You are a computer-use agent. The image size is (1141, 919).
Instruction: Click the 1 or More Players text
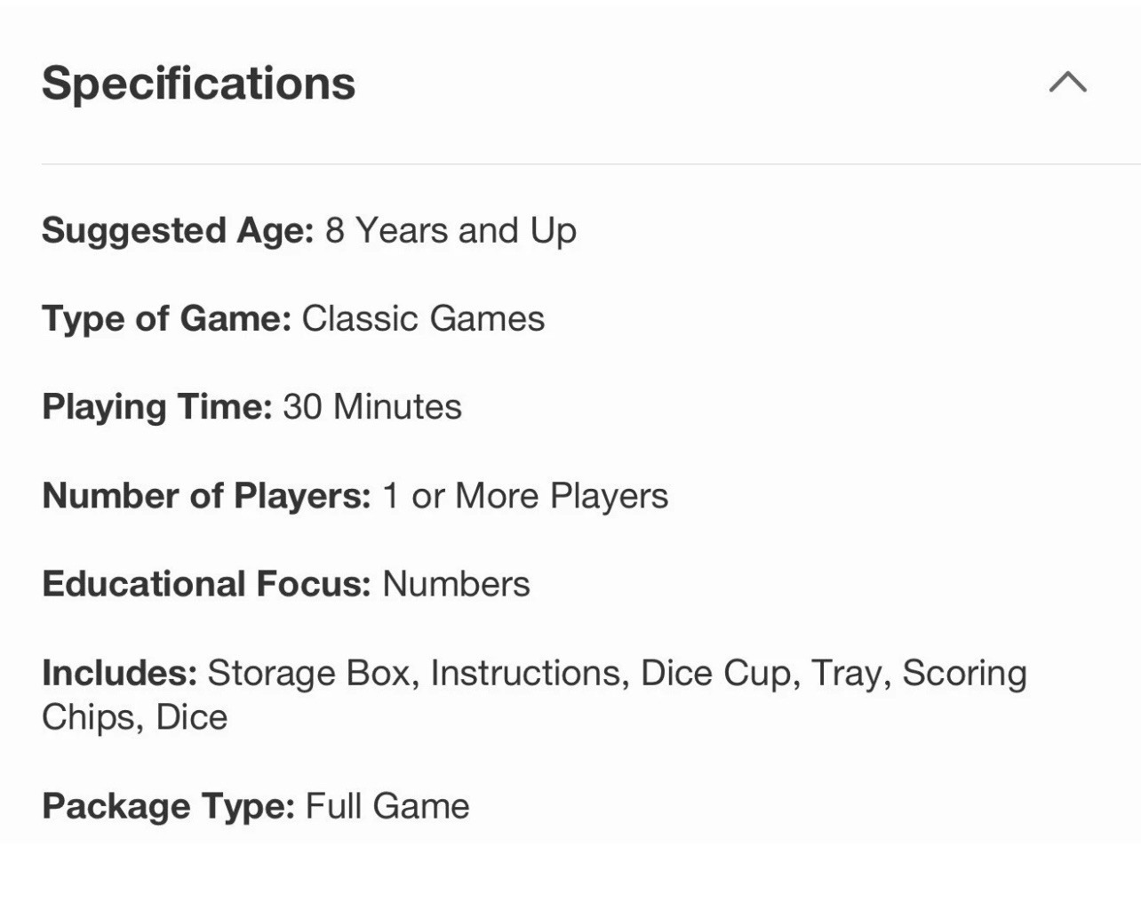point(525,496)
